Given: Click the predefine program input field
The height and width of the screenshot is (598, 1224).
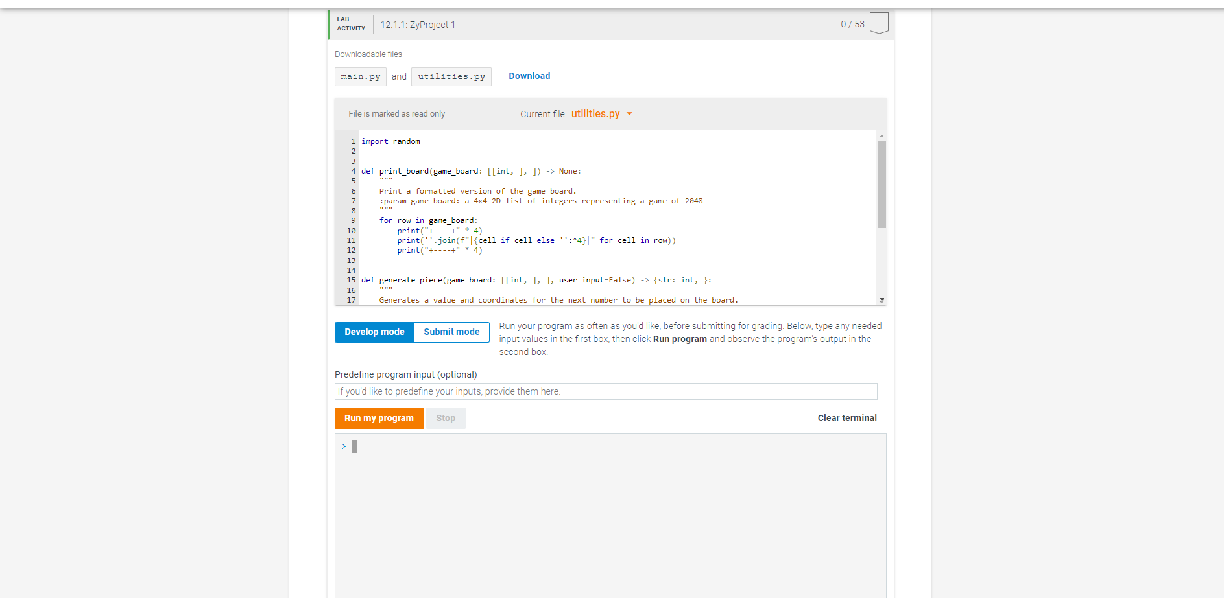Looking at the screenshot, I should pyautogui.click(x=606, y=391).
